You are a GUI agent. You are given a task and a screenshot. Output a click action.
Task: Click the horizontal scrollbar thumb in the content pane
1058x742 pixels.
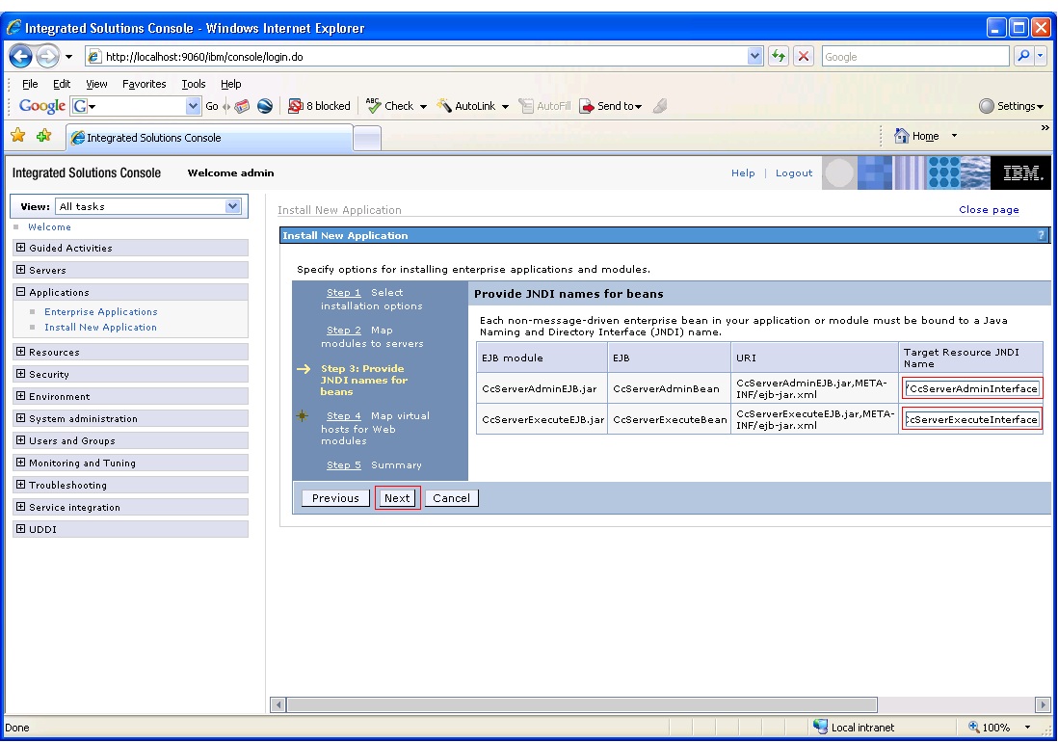pos(582,705)
